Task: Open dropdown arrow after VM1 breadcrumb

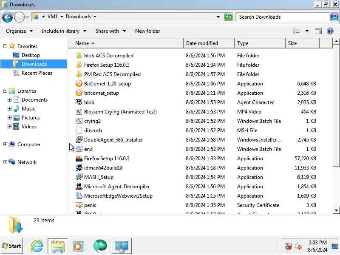Action: point(62,17)
